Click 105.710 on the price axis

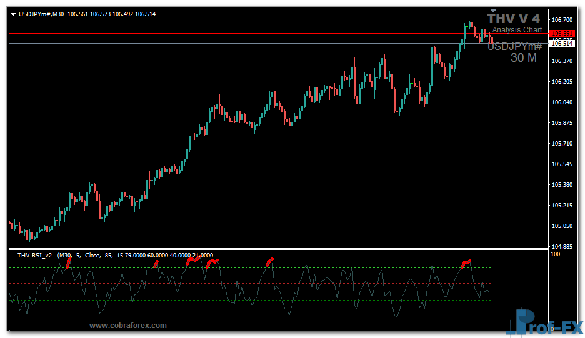[x=562, y=144]
